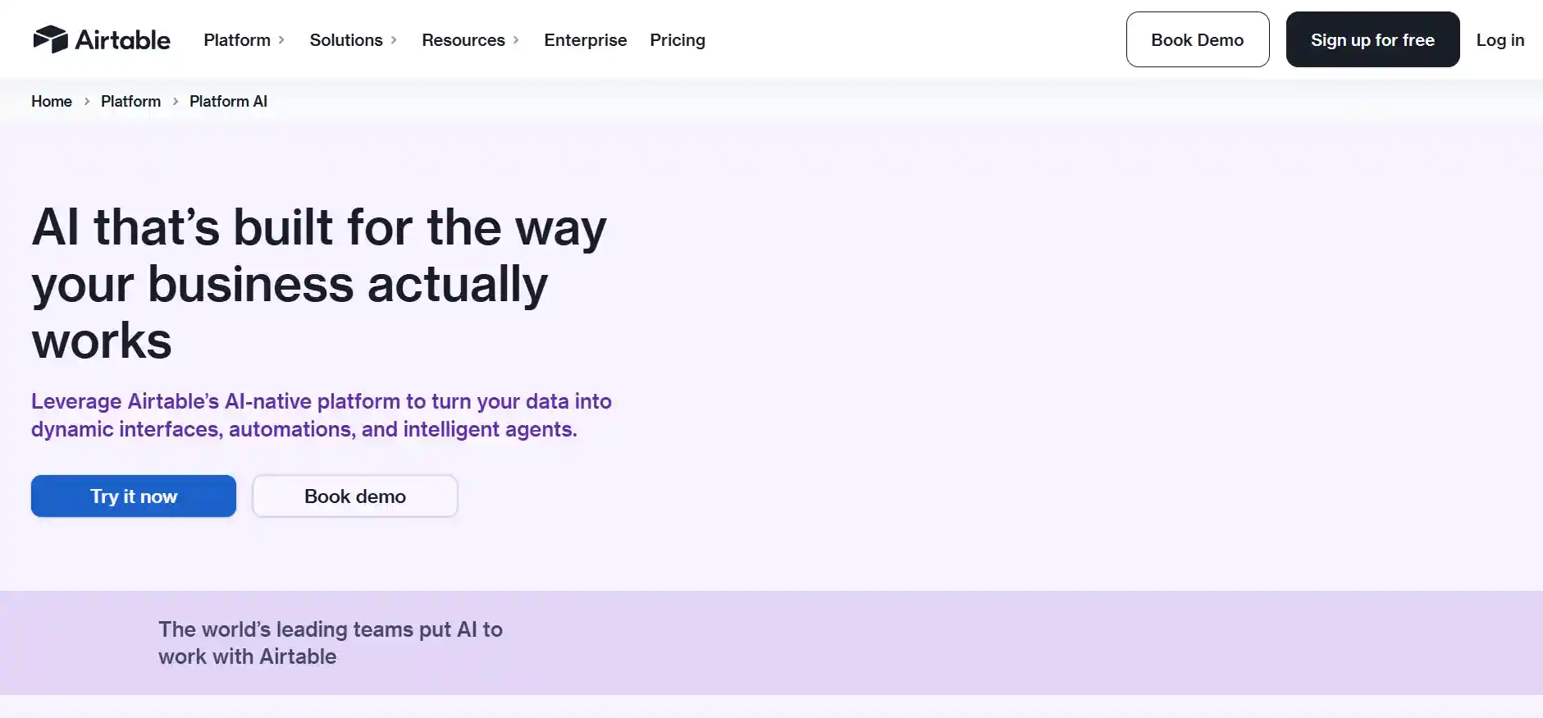Click the leading teams banner heading
This screenshot has height=718, width=1543.
click(x=331, y=643)
